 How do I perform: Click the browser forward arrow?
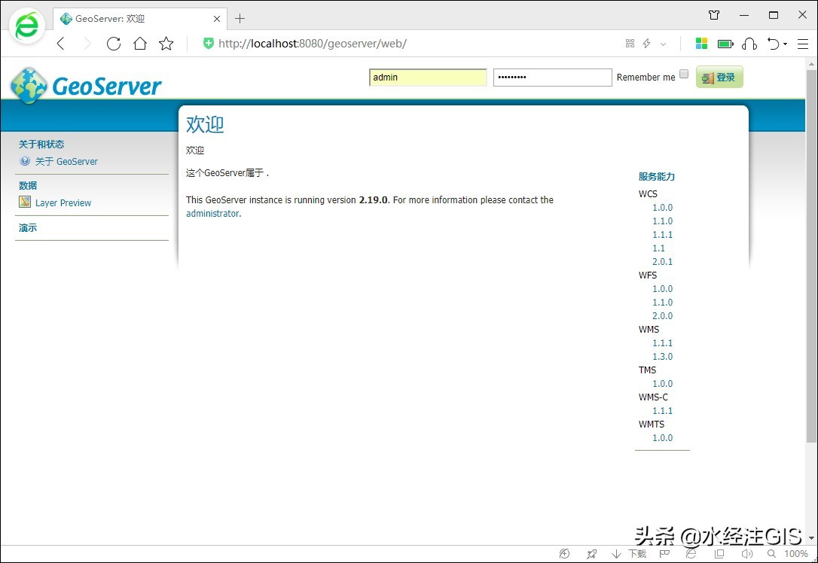[87, 44]
